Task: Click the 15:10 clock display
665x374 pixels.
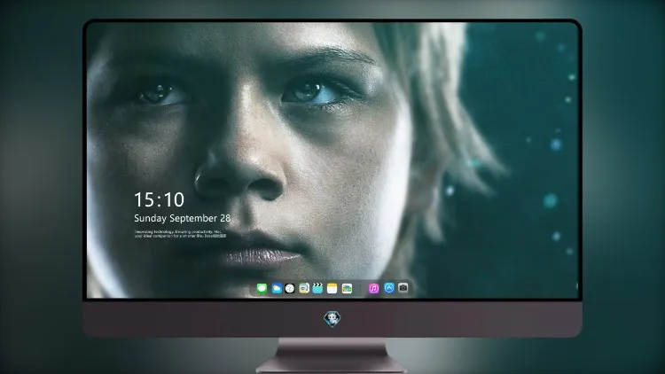Action: pos(159,199)
